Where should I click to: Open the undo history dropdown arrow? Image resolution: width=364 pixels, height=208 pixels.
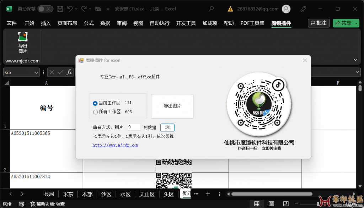coord(76,9)
